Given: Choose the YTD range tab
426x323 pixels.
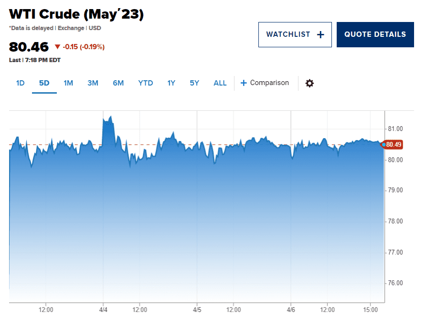Looking at the screenshot, I should (146, 83).
